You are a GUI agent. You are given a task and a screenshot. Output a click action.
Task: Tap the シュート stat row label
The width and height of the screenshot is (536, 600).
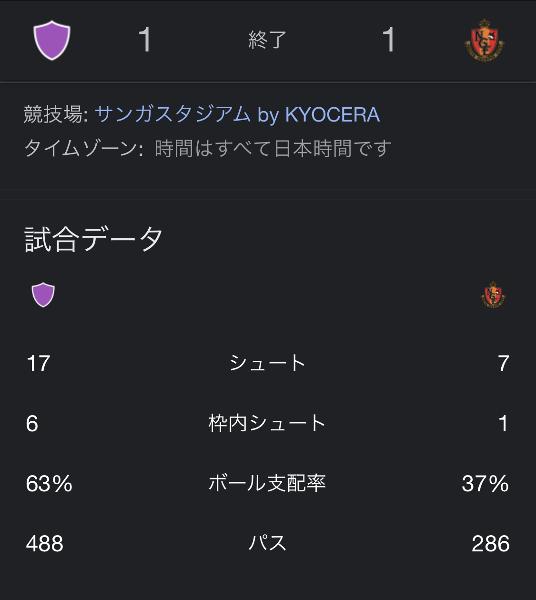coord(267,363)
